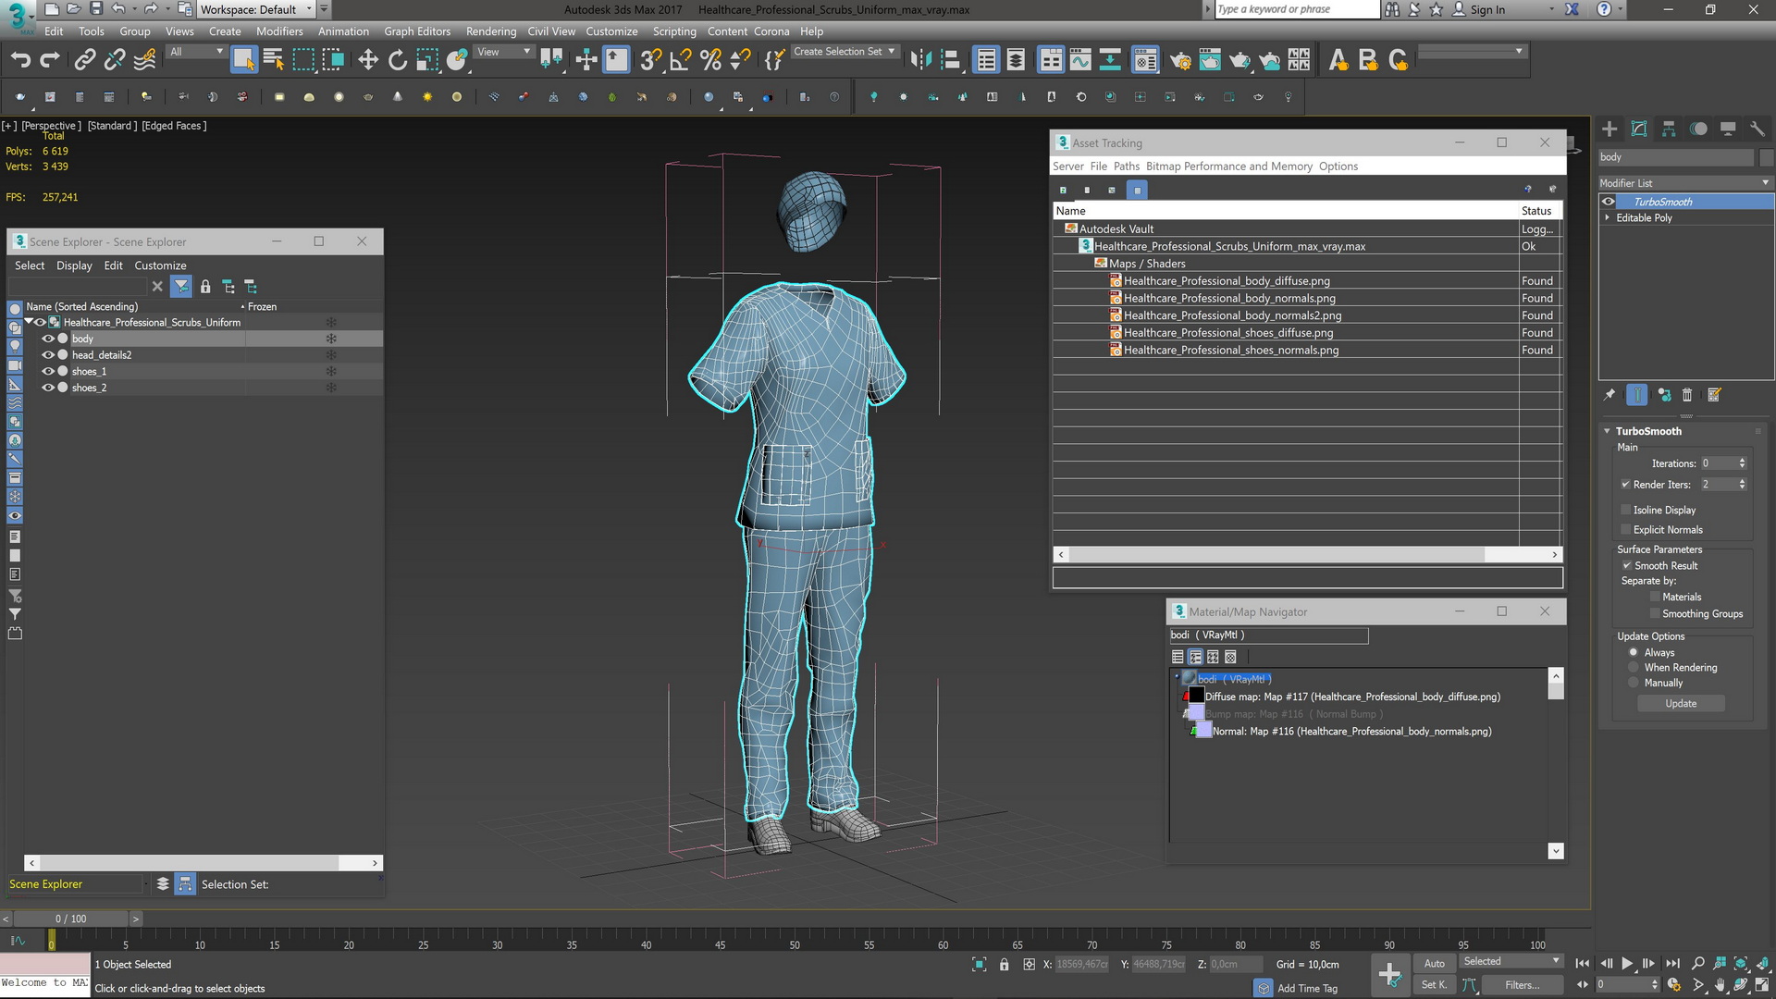This screenshot has height=999, width=1776.
Task: Click the Auto key button
Action: (1434, 964)
